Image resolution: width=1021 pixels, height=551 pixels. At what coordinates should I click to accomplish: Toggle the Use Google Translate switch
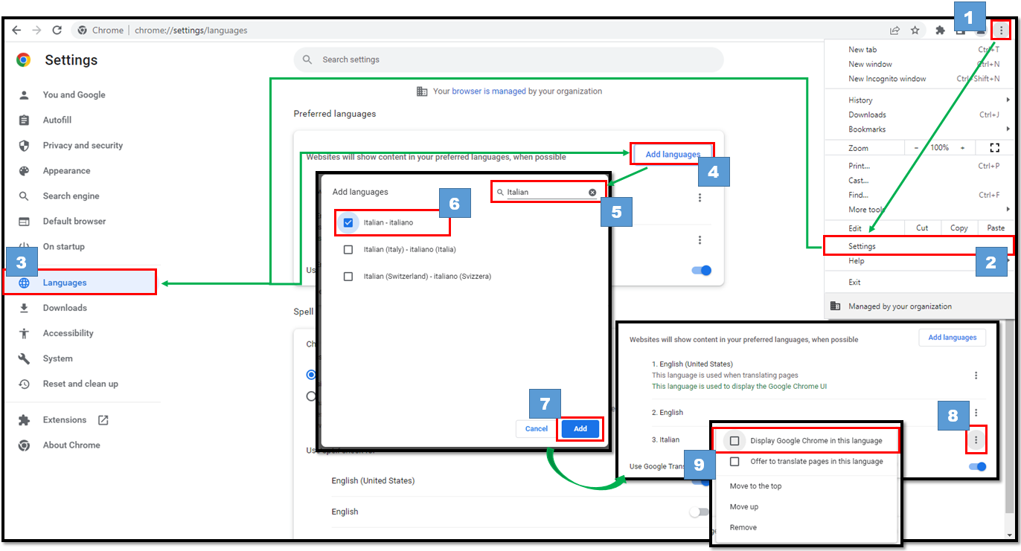(977, 466)
